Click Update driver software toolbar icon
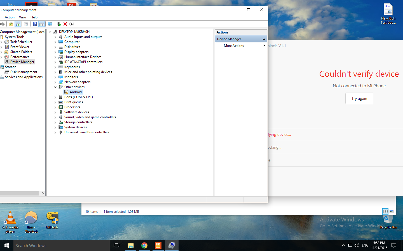The height and width of the screenshot is (251, 403). click(x=59, y=24)
